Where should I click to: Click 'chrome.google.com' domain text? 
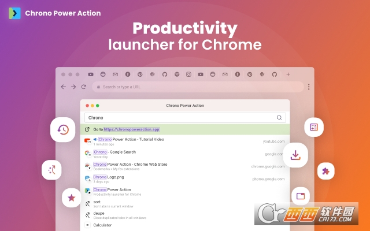(x=268, y=166)
